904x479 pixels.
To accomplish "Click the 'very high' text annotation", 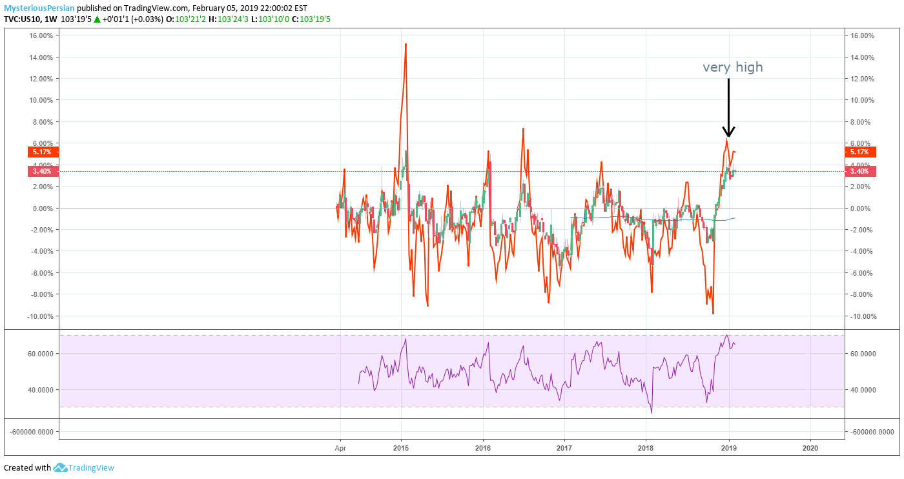I will (733, 66).
